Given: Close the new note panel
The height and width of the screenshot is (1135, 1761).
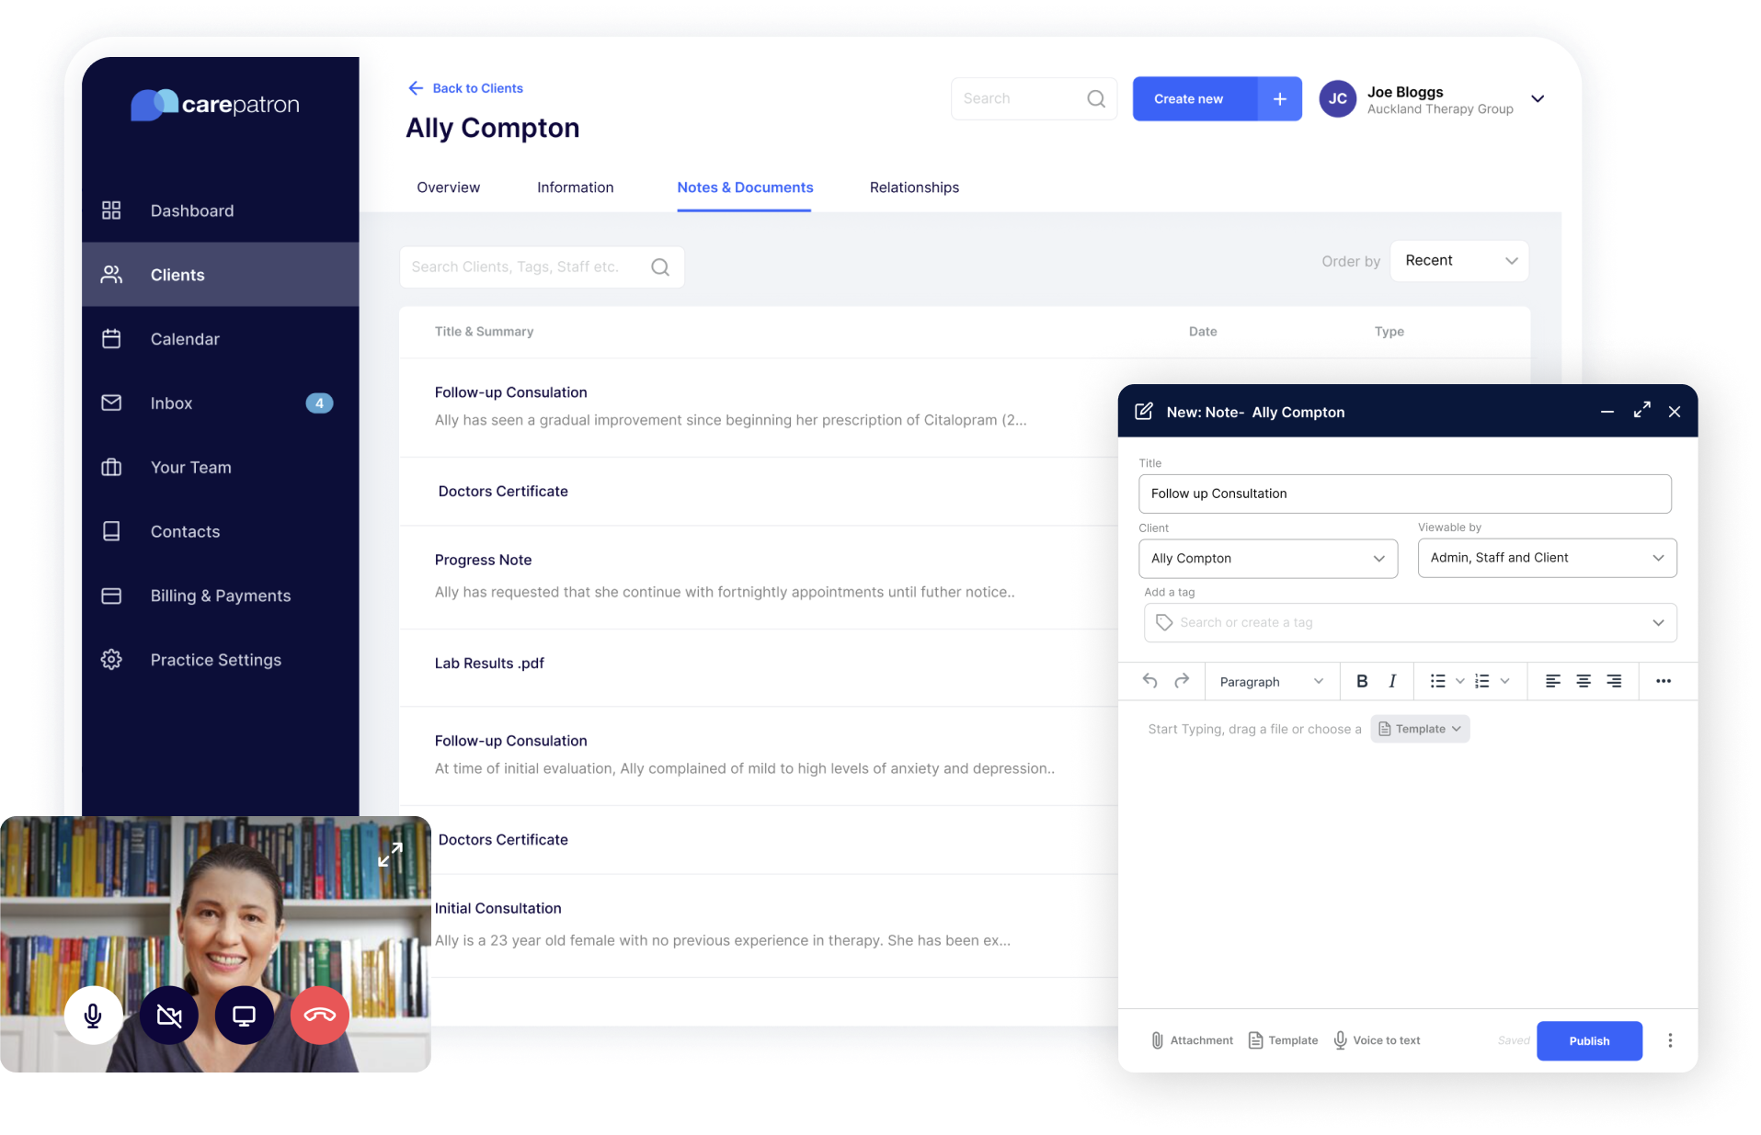Looking at the screenshot, I should 1675,412.
